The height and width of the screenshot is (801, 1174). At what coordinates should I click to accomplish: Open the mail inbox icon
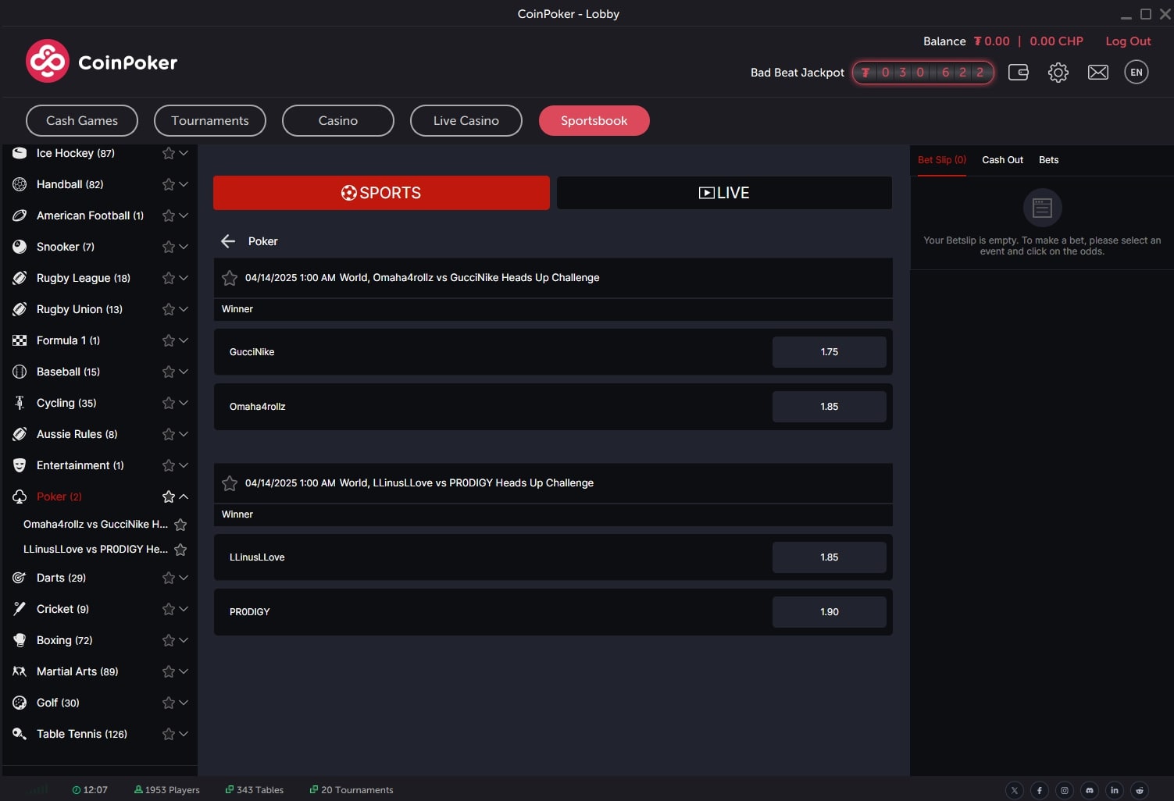point(1098,73)
